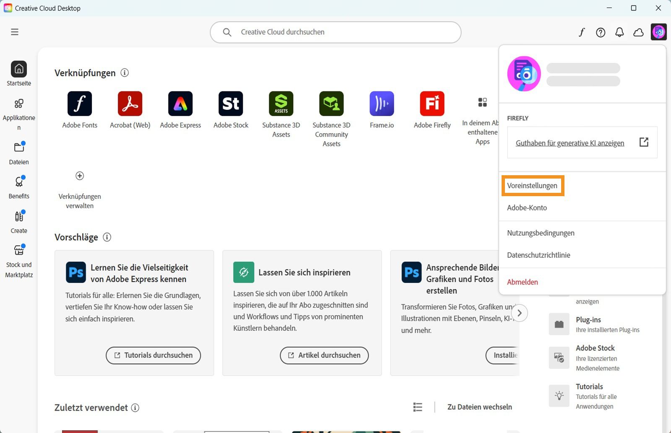Click the Artikel durchsuchen button
The image size is (671, 433).
[x=324, y=355]
